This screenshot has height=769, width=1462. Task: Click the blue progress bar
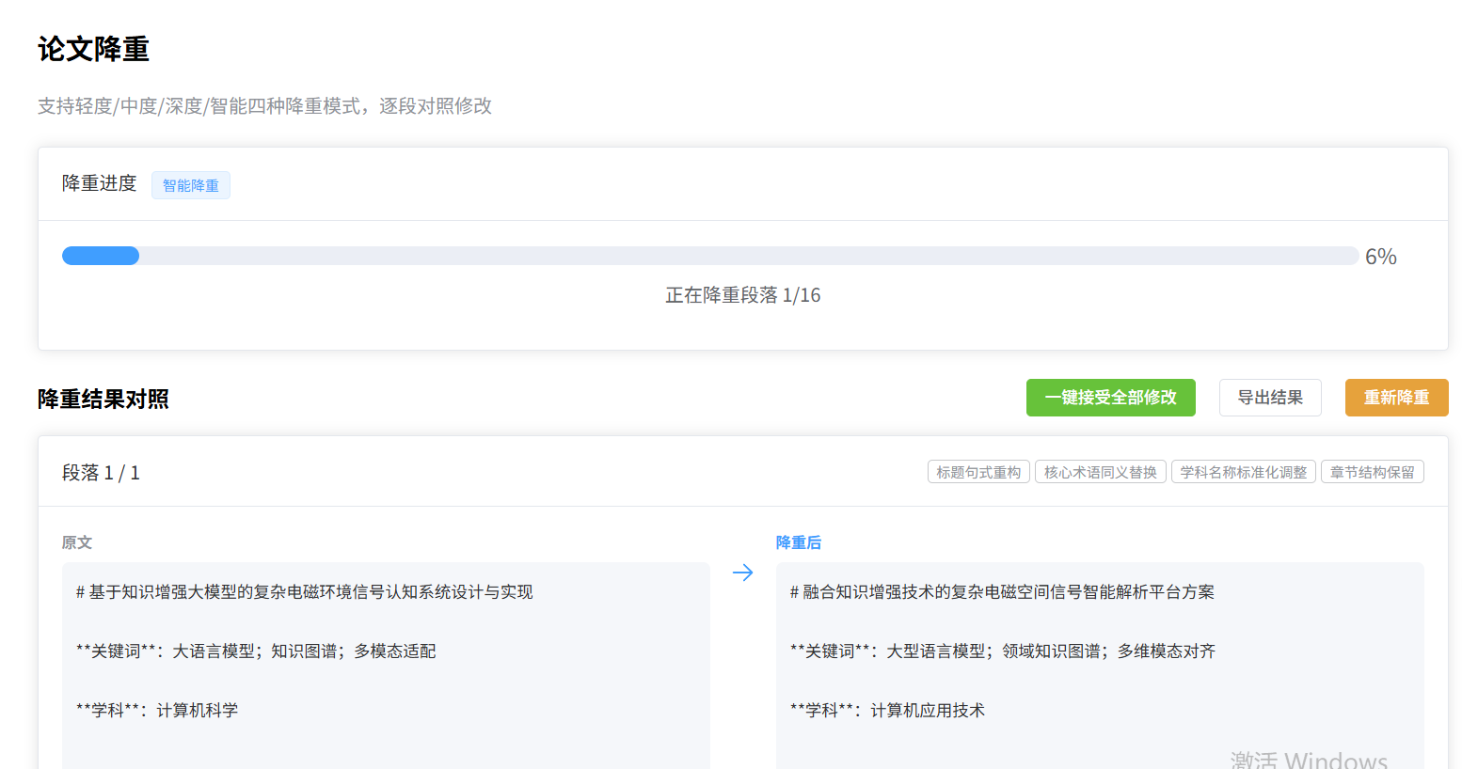(710, 256)
